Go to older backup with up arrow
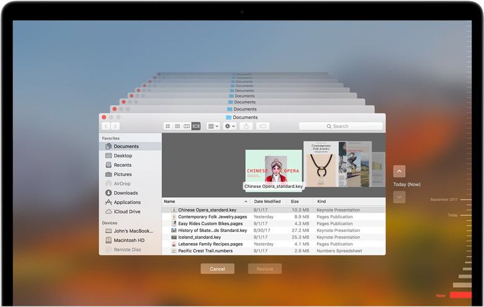 [x=399, y=171]
